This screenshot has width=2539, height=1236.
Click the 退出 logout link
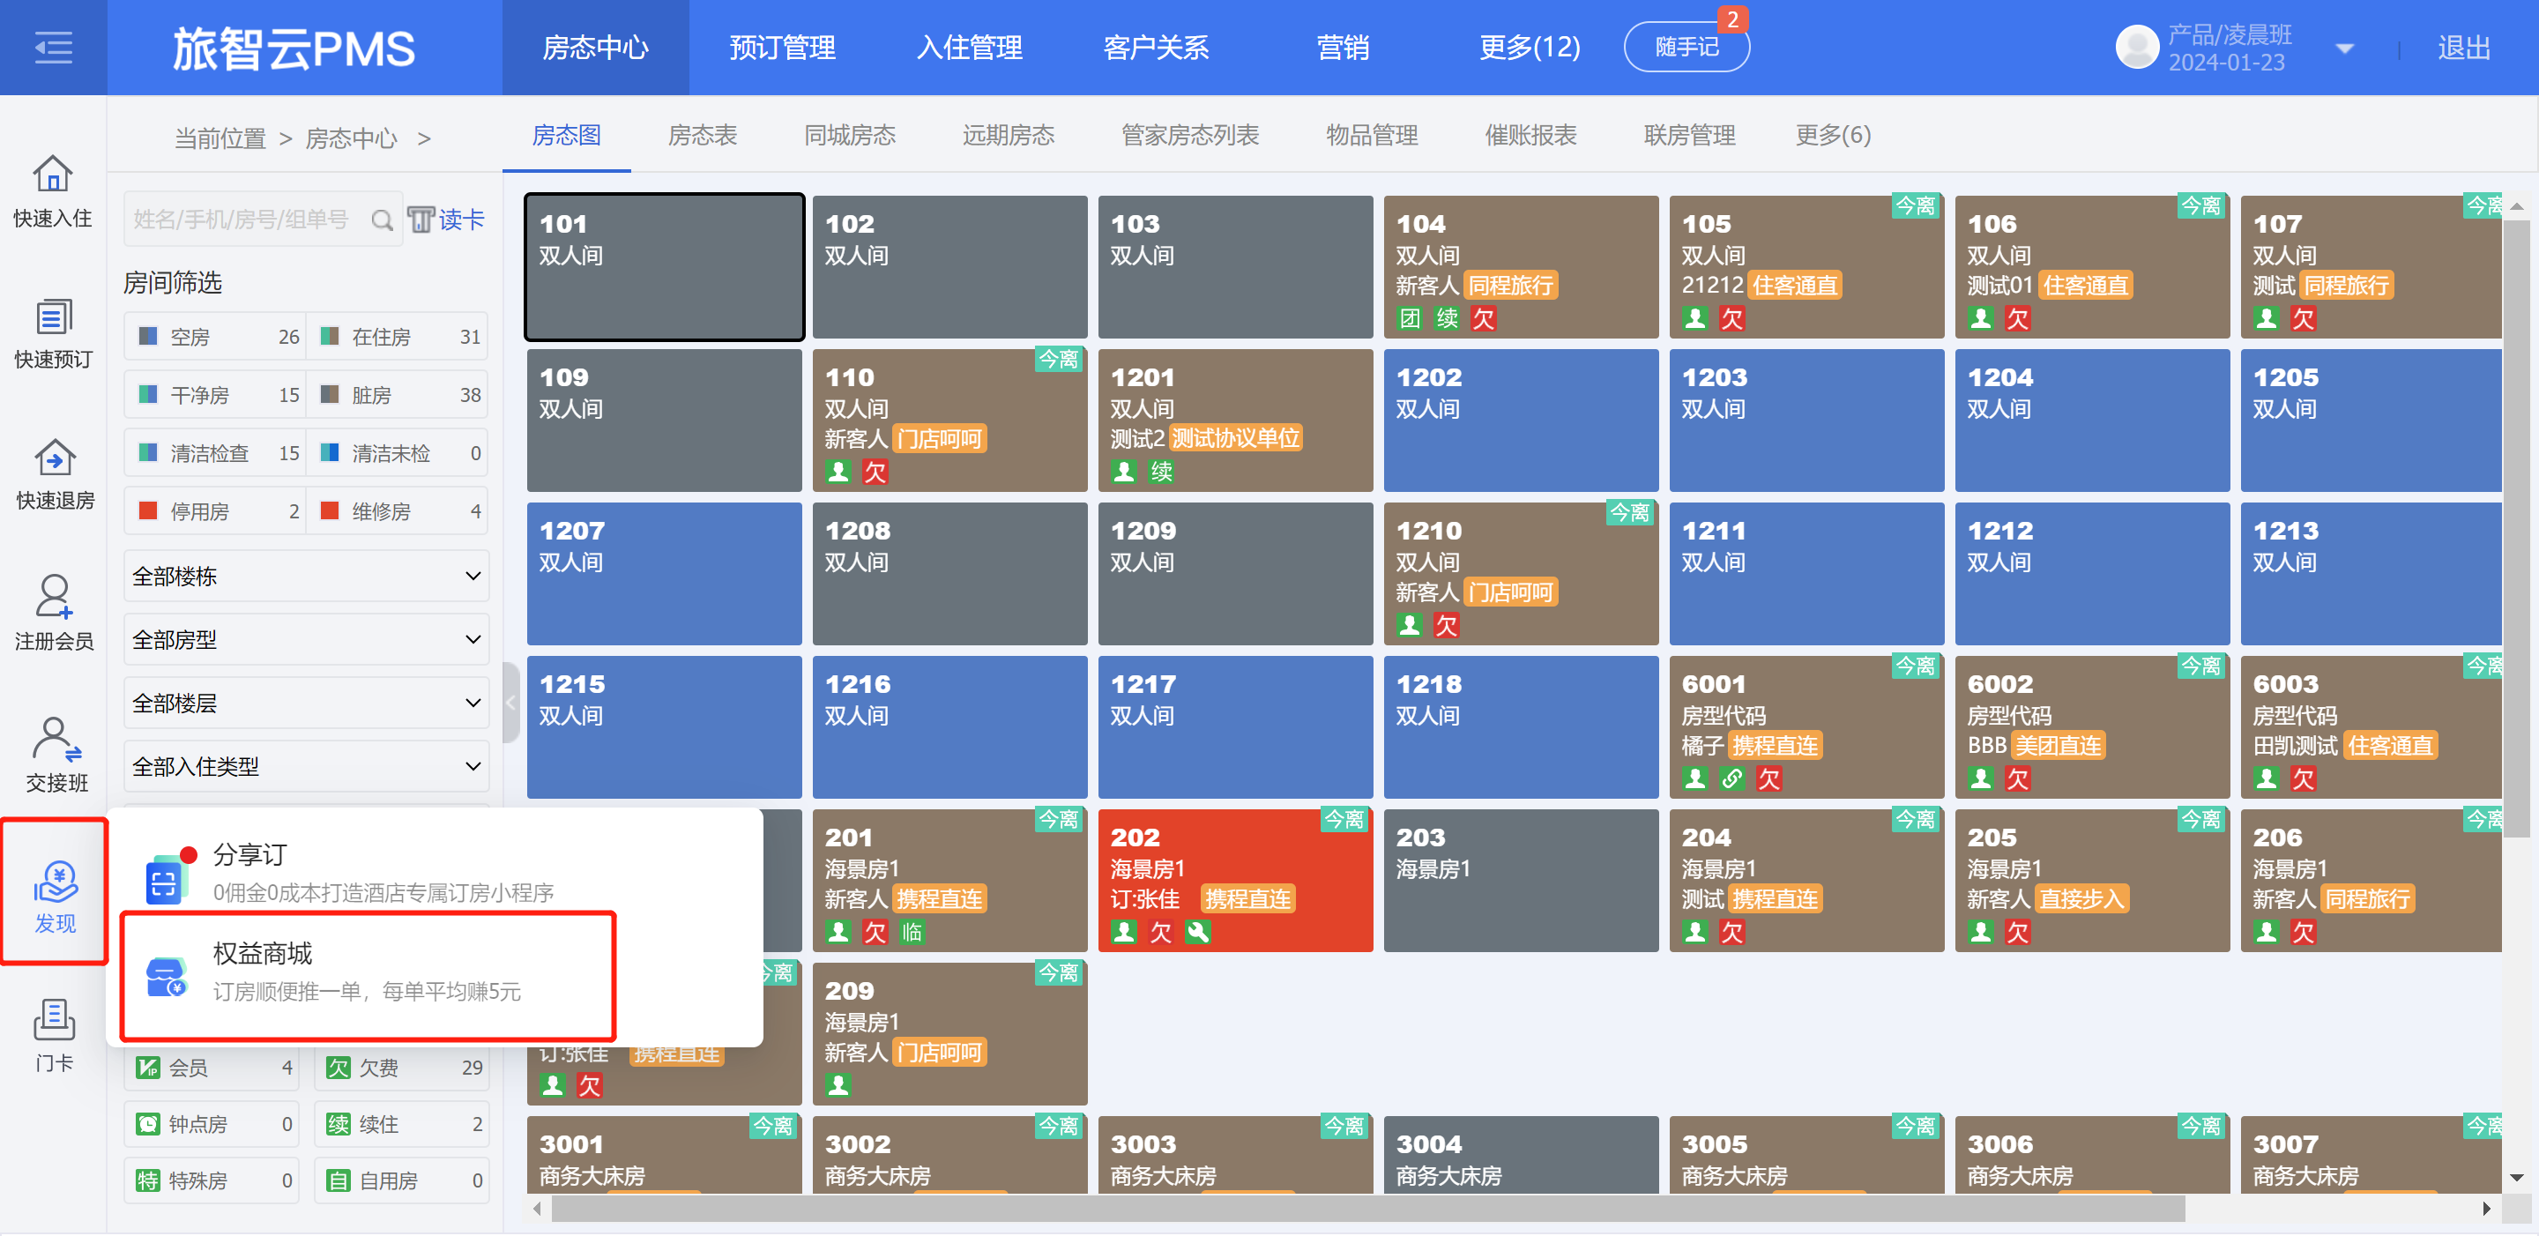(2464, 48)
